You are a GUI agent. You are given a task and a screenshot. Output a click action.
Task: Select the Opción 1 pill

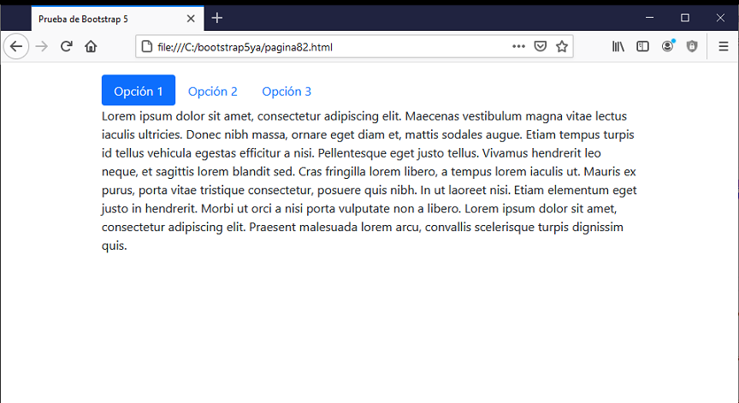click(x=139, y=90)
